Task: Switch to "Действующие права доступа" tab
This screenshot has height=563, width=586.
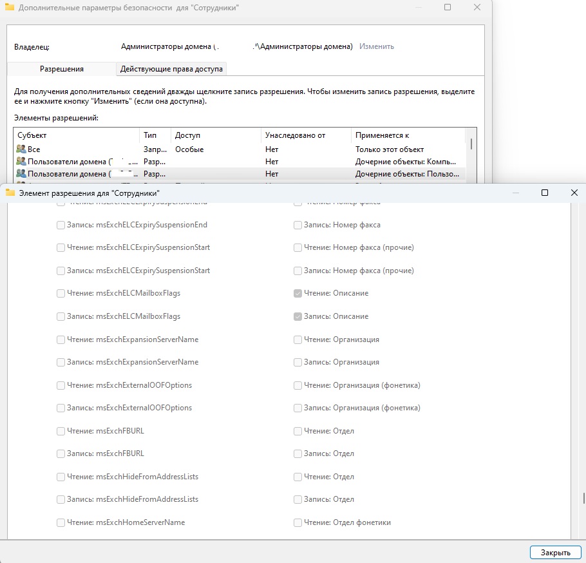Action: pos(171,68)
